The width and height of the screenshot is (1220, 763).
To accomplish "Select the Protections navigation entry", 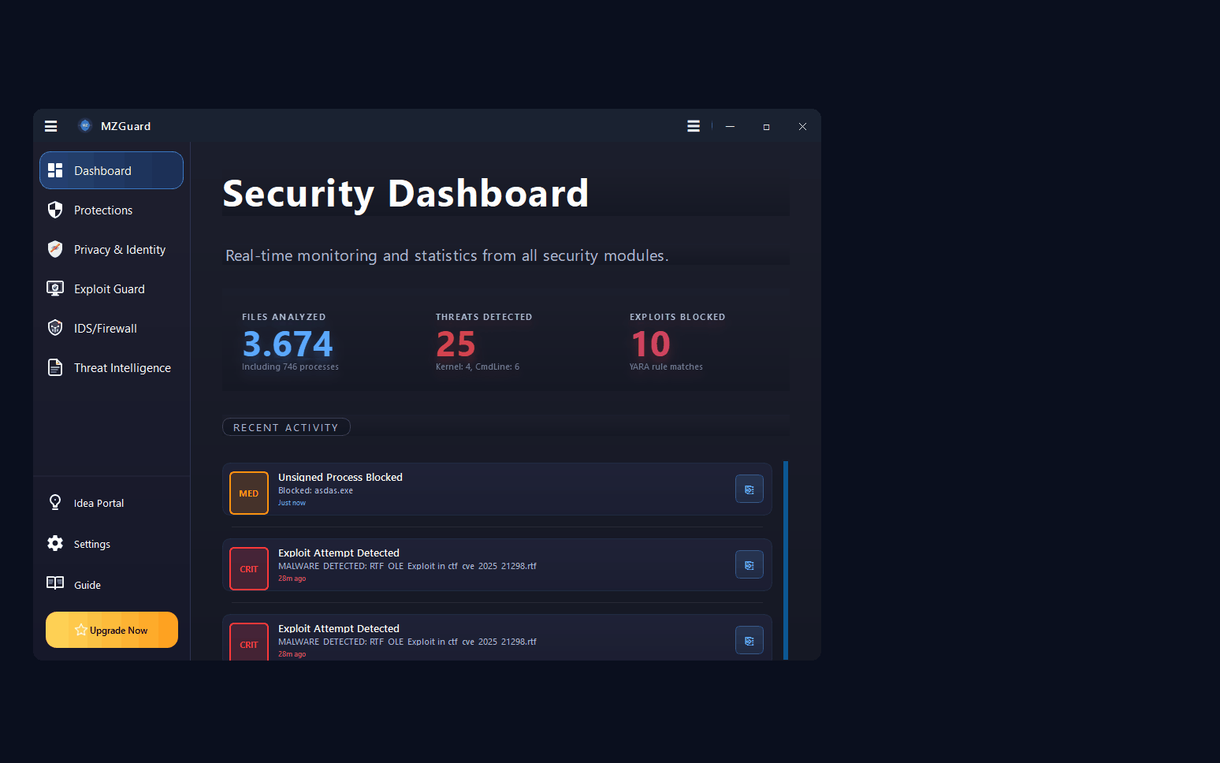I will coord(102,210).
